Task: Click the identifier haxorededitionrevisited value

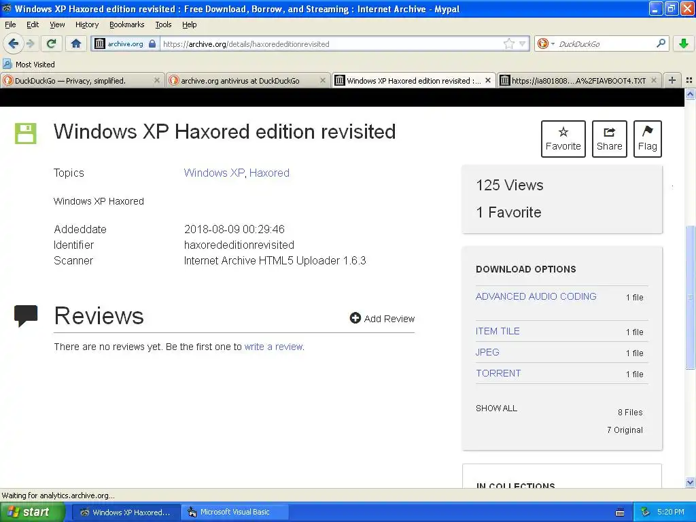Action: (239, 245)
